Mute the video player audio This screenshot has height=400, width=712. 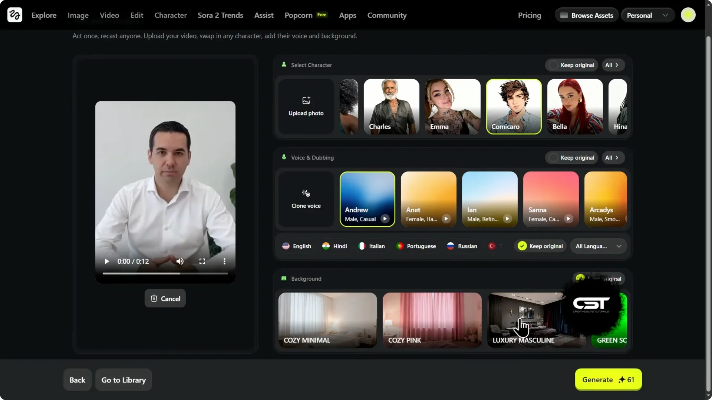pyautogui.click(x=179, y=261)
